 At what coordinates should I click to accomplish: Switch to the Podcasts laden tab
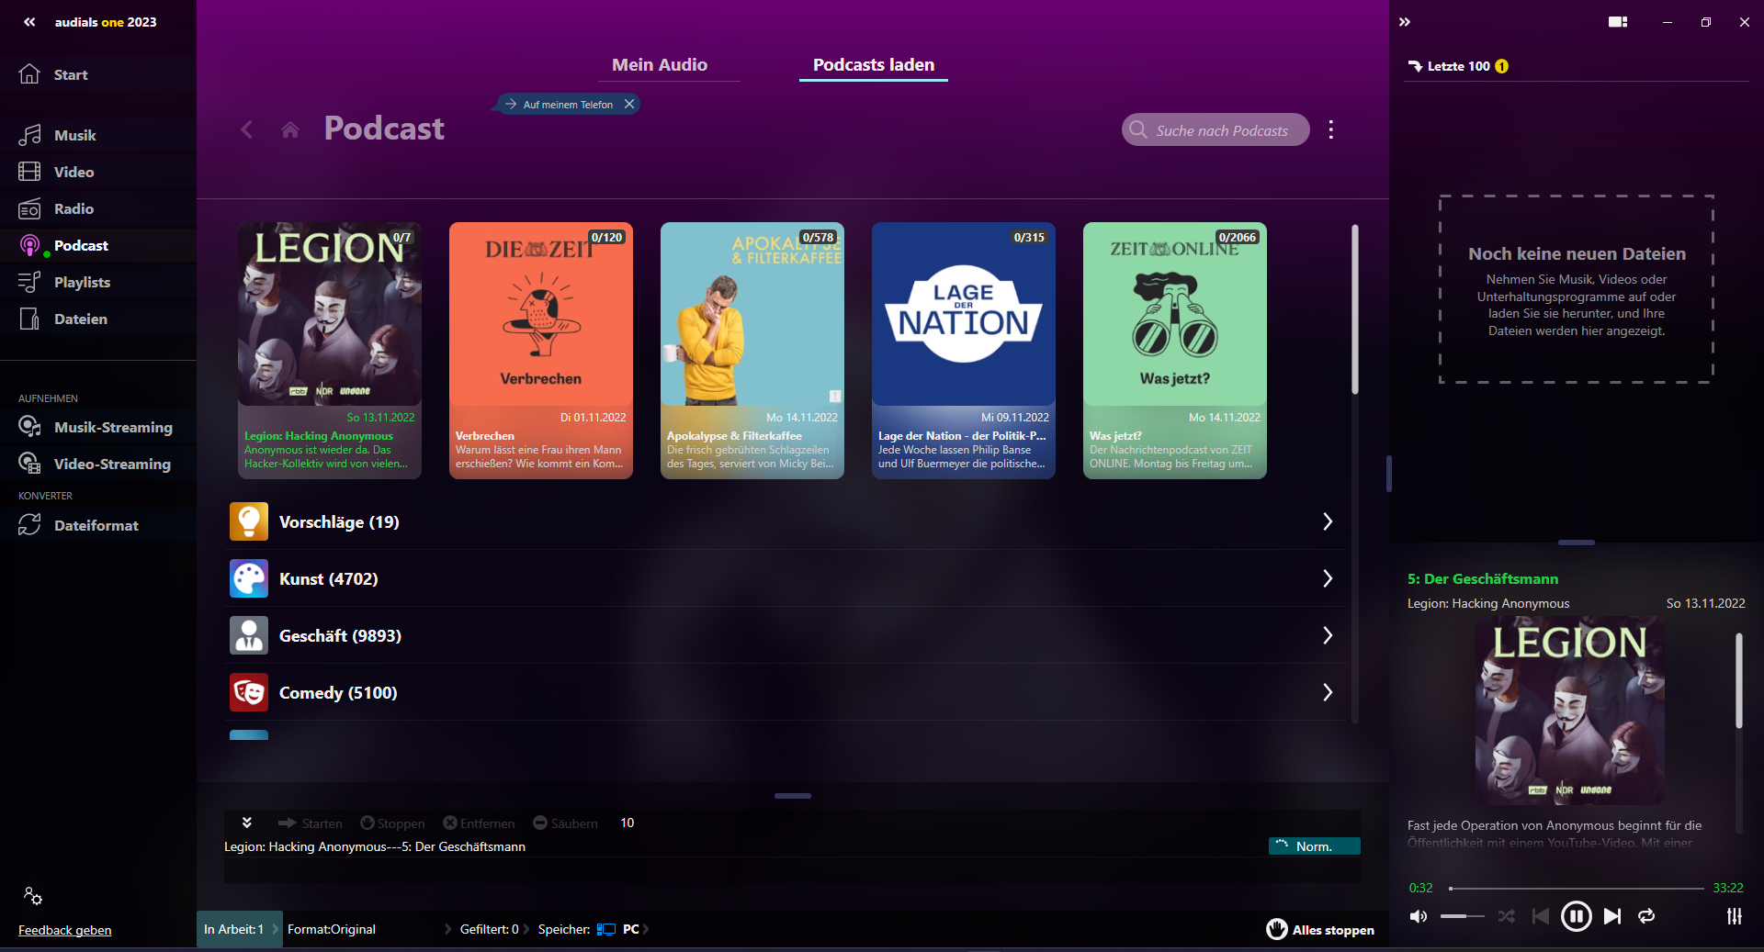[x=874, y=64]
